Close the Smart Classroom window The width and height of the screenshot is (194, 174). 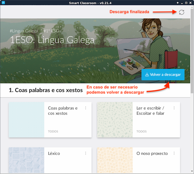190,3
